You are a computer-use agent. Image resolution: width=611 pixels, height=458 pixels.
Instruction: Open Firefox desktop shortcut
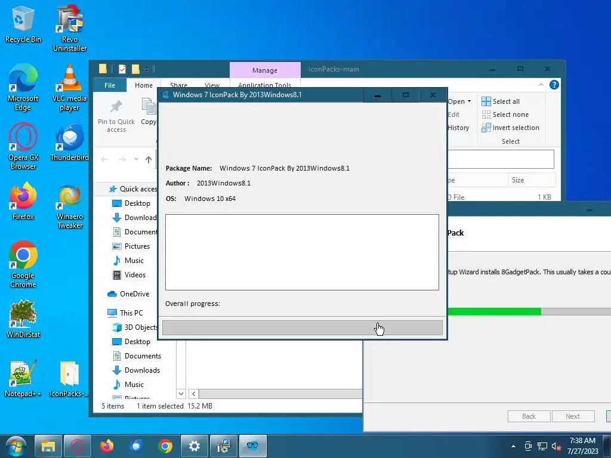pyautogui.click(x=23, y=202)
